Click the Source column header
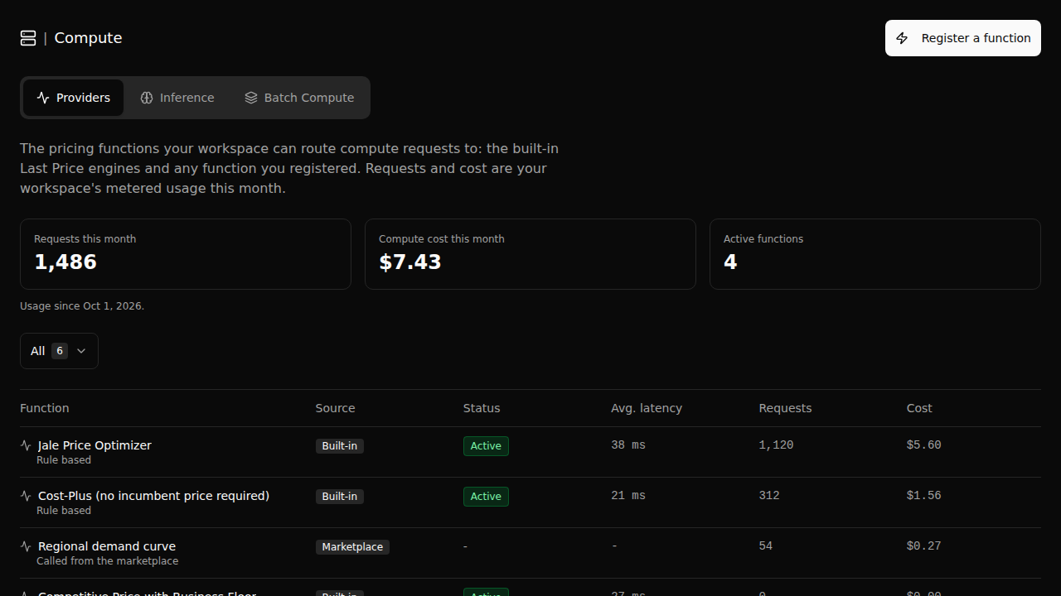The image size is (1061, 596). pyautogui.click(x=335, y=408)
